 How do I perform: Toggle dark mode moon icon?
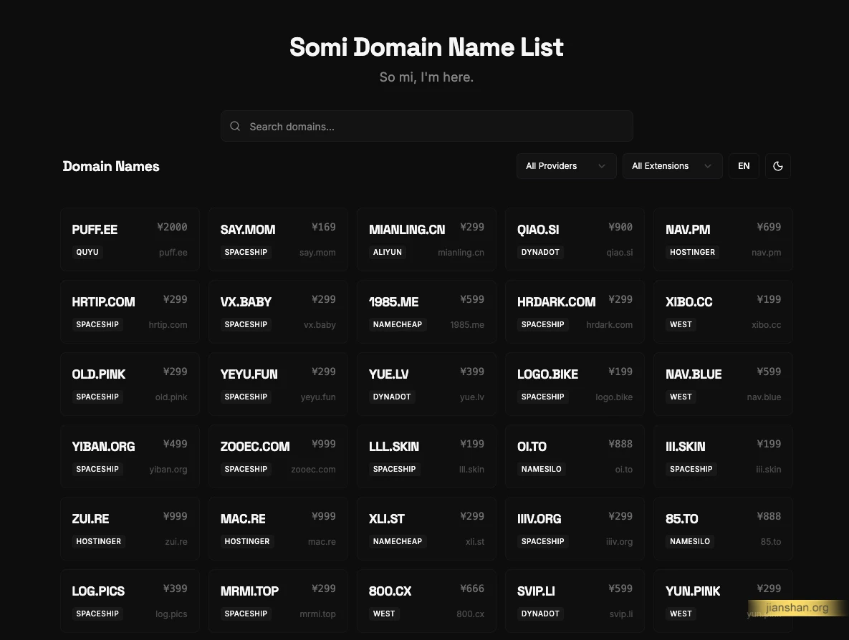tap(778, 166)
